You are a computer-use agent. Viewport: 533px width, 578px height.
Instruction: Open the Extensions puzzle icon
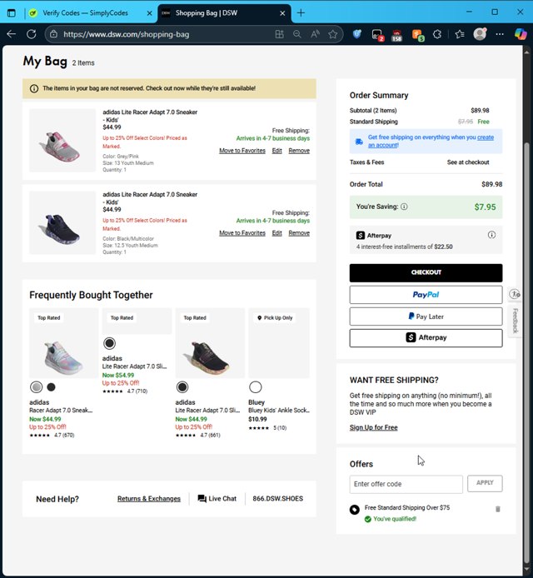[x=437, y=34]
